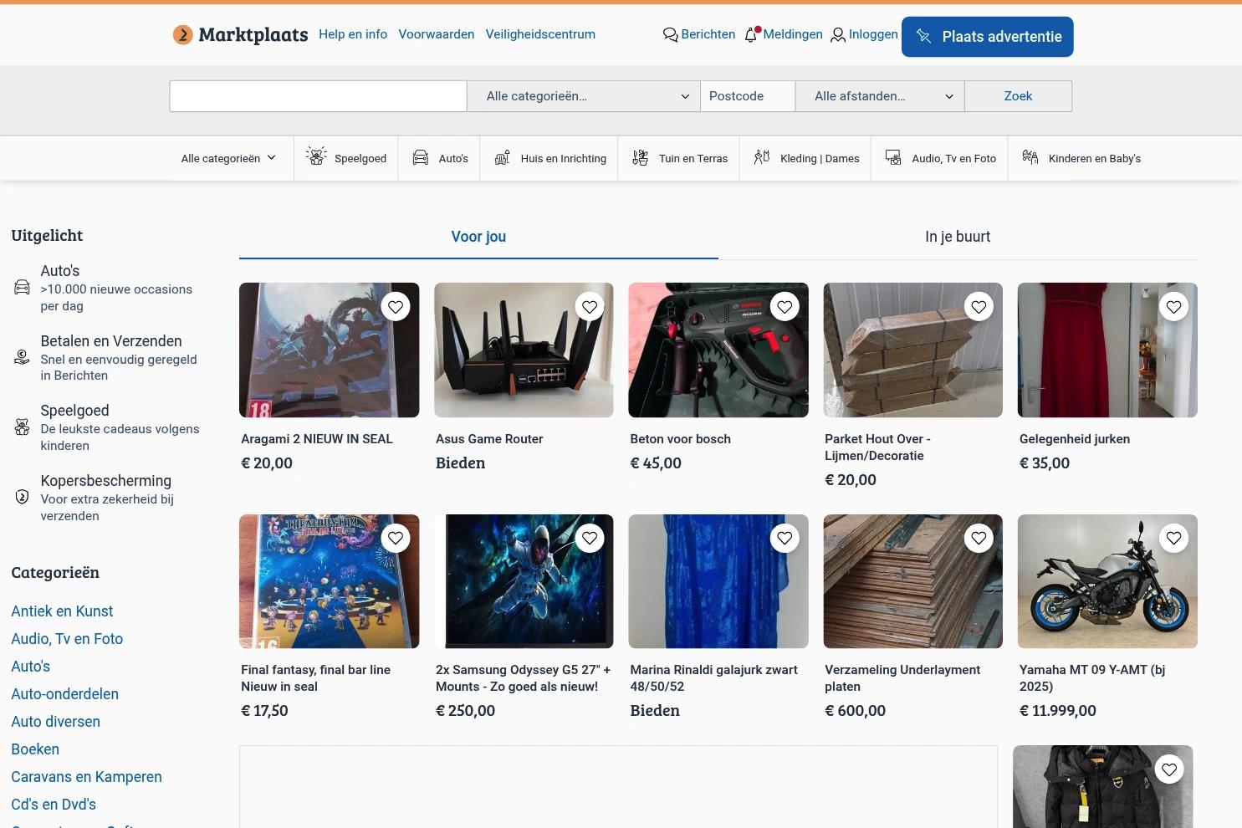1242x828 pixels.
Task: Save Beton voor bosch listing via heart
Action: point(785,307)
